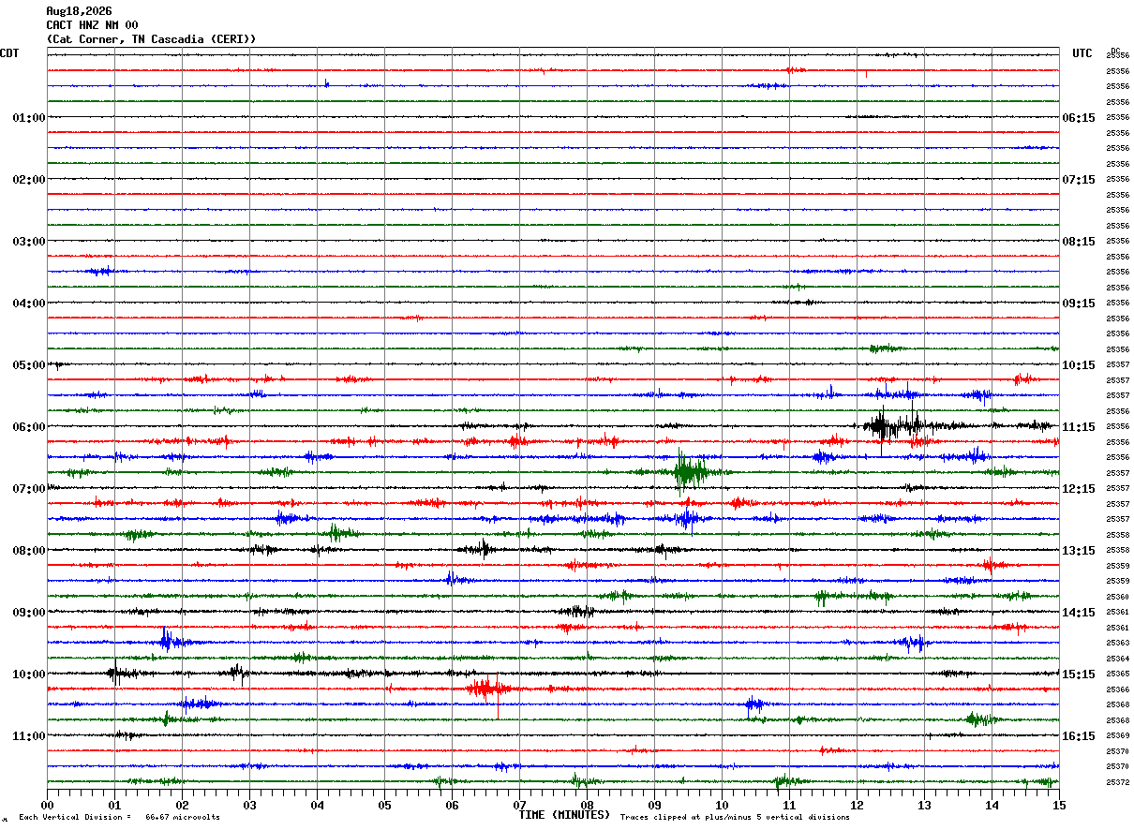This screenshot has height=830, width=1134.
Task: Click the large black seismic burst near minute 12
Action: click(881, 426)
